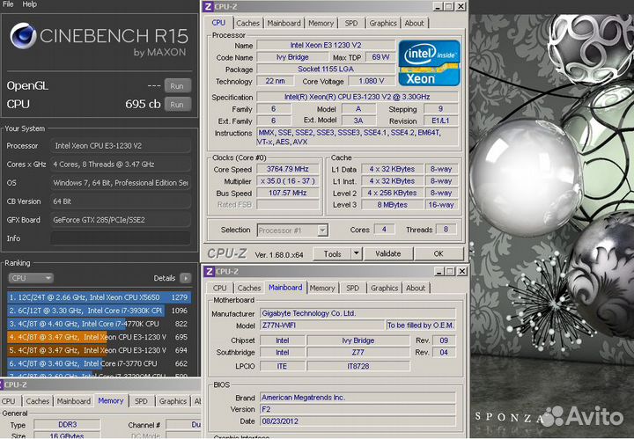Switch to Mainboard tab in top CPU-Z window

(x=284, y=23)
